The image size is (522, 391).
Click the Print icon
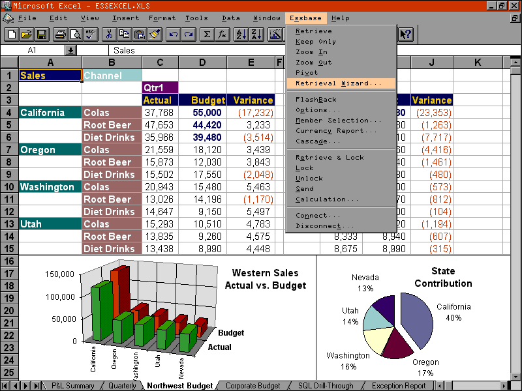pos(61,35)
